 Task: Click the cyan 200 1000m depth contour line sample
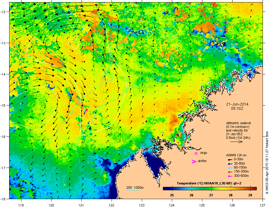pos(132,190)
